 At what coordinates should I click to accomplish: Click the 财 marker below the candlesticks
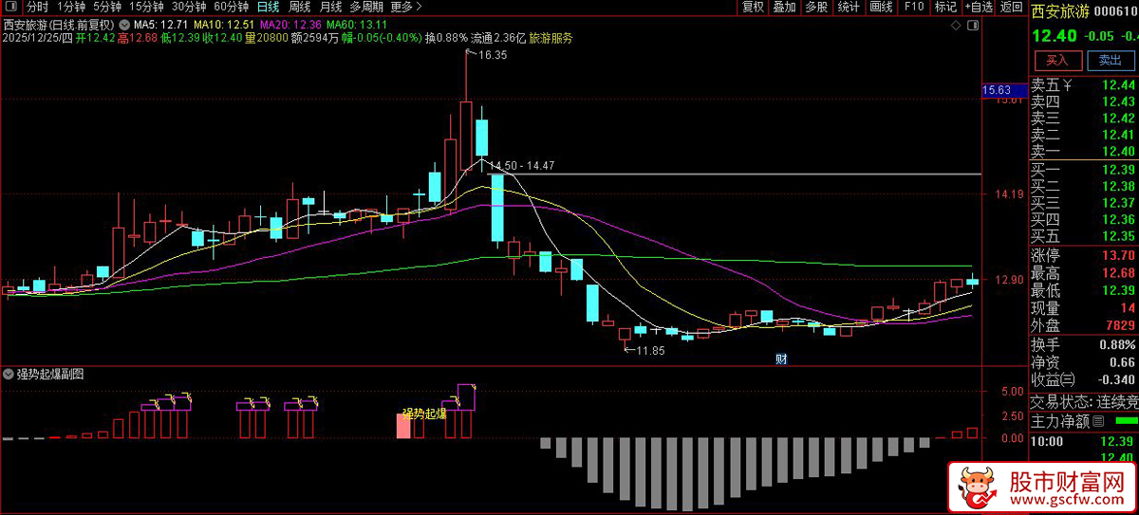coord(781,359)
